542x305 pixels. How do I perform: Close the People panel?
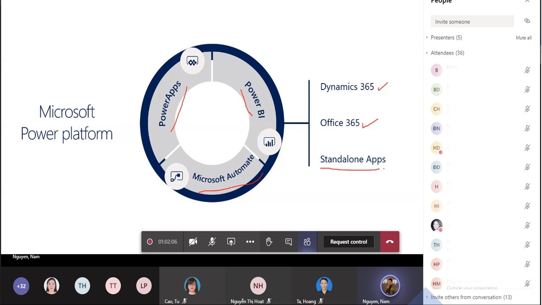tap(527, 1)
